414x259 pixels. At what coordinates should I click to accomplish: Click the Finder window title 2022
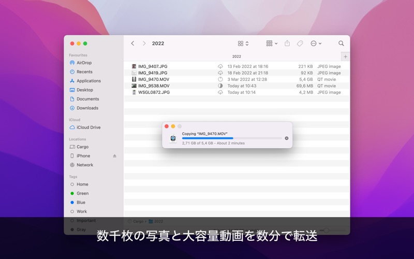pyautogui.click(x=158, y=44)
